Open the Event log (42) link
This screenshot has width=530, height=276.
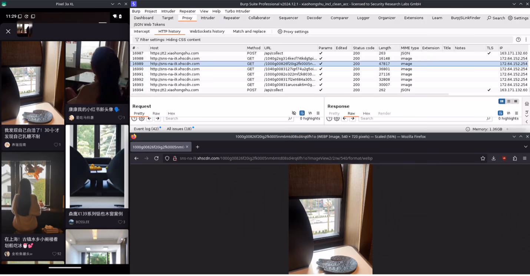(146, 129)
